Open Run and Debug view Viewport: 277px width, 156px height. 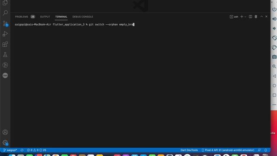tap(5, 34)
